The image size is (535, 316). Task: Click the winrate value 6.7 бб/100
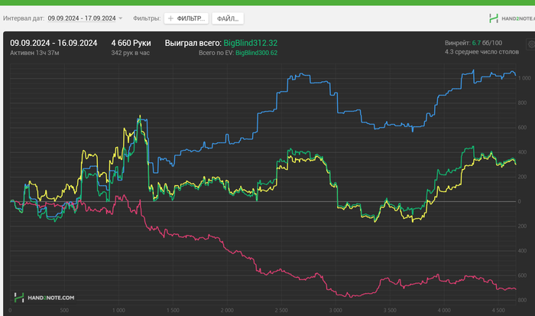[487, 43]
